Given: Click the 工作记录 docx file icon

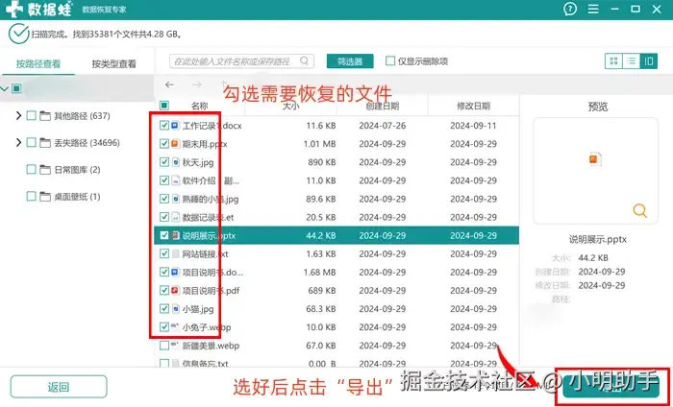Looking at the screenshot, I should coord(175,126).
